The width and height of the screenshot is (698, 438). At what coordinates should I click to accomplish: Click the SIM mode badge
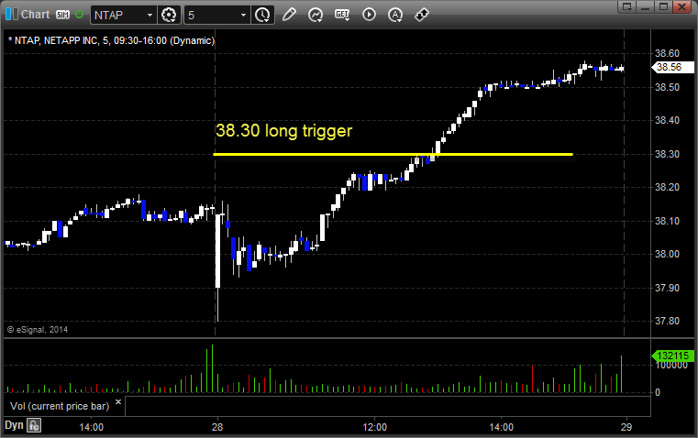pyautogui.click(x=62, y=15)
